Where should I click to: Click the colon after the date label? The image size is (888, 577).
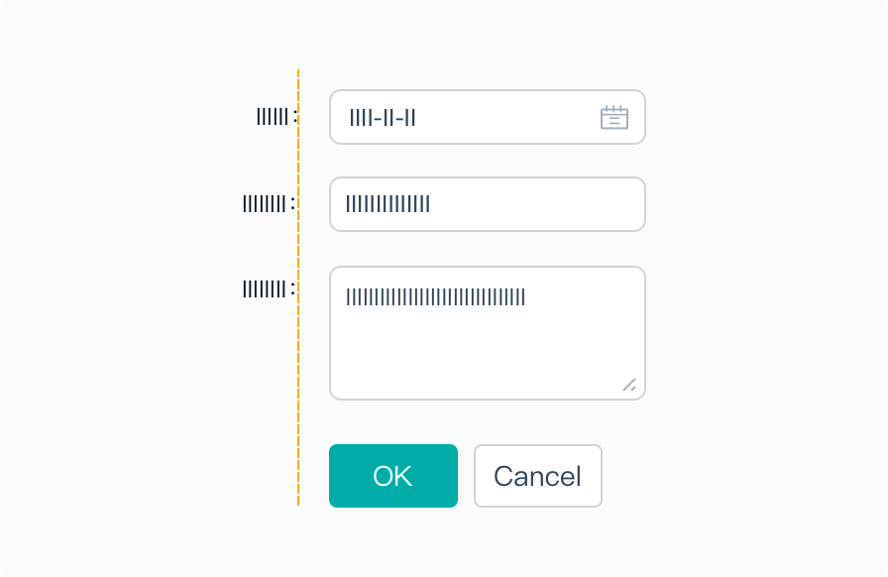294,117
